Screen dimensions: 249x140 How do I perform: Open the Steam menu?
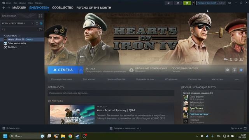7,3
